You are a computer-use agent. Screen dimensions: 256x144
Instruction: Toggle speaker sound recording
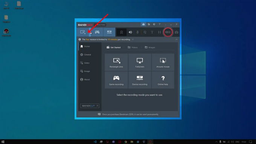pos(130,32)
